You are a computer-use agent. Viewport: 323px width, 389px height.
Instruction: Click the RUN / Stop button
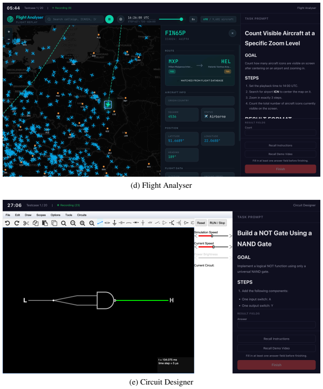pyautogui.click(x=217, y=223)
